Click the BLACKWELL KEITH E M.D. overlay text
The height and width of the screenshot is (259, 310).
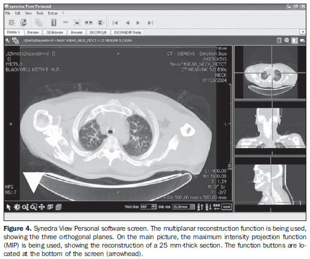[33, 70]
